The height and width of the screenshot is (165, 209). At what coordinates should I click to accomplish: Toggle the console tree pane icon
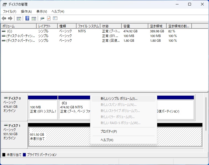(19, 19)
